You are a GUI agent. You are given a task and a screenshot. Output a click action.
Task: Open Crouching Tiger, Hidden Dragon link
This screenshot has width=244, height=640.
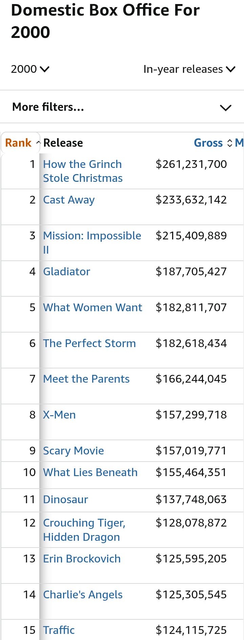click(84, 530)
